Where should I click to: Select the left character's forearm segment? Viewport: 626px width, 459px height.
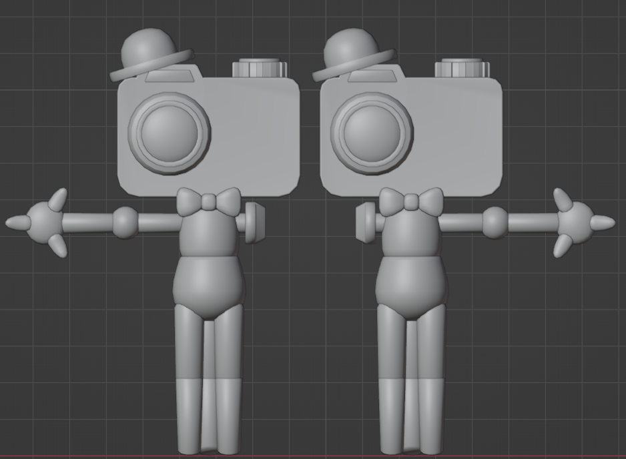87,223
